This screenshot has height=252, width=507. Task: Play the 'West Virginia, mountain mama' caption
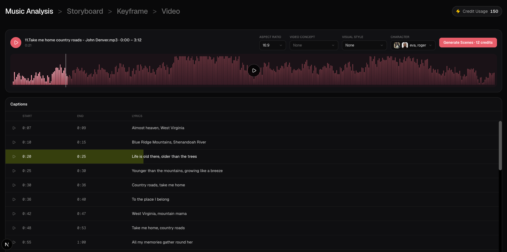(x=14, y=214)
